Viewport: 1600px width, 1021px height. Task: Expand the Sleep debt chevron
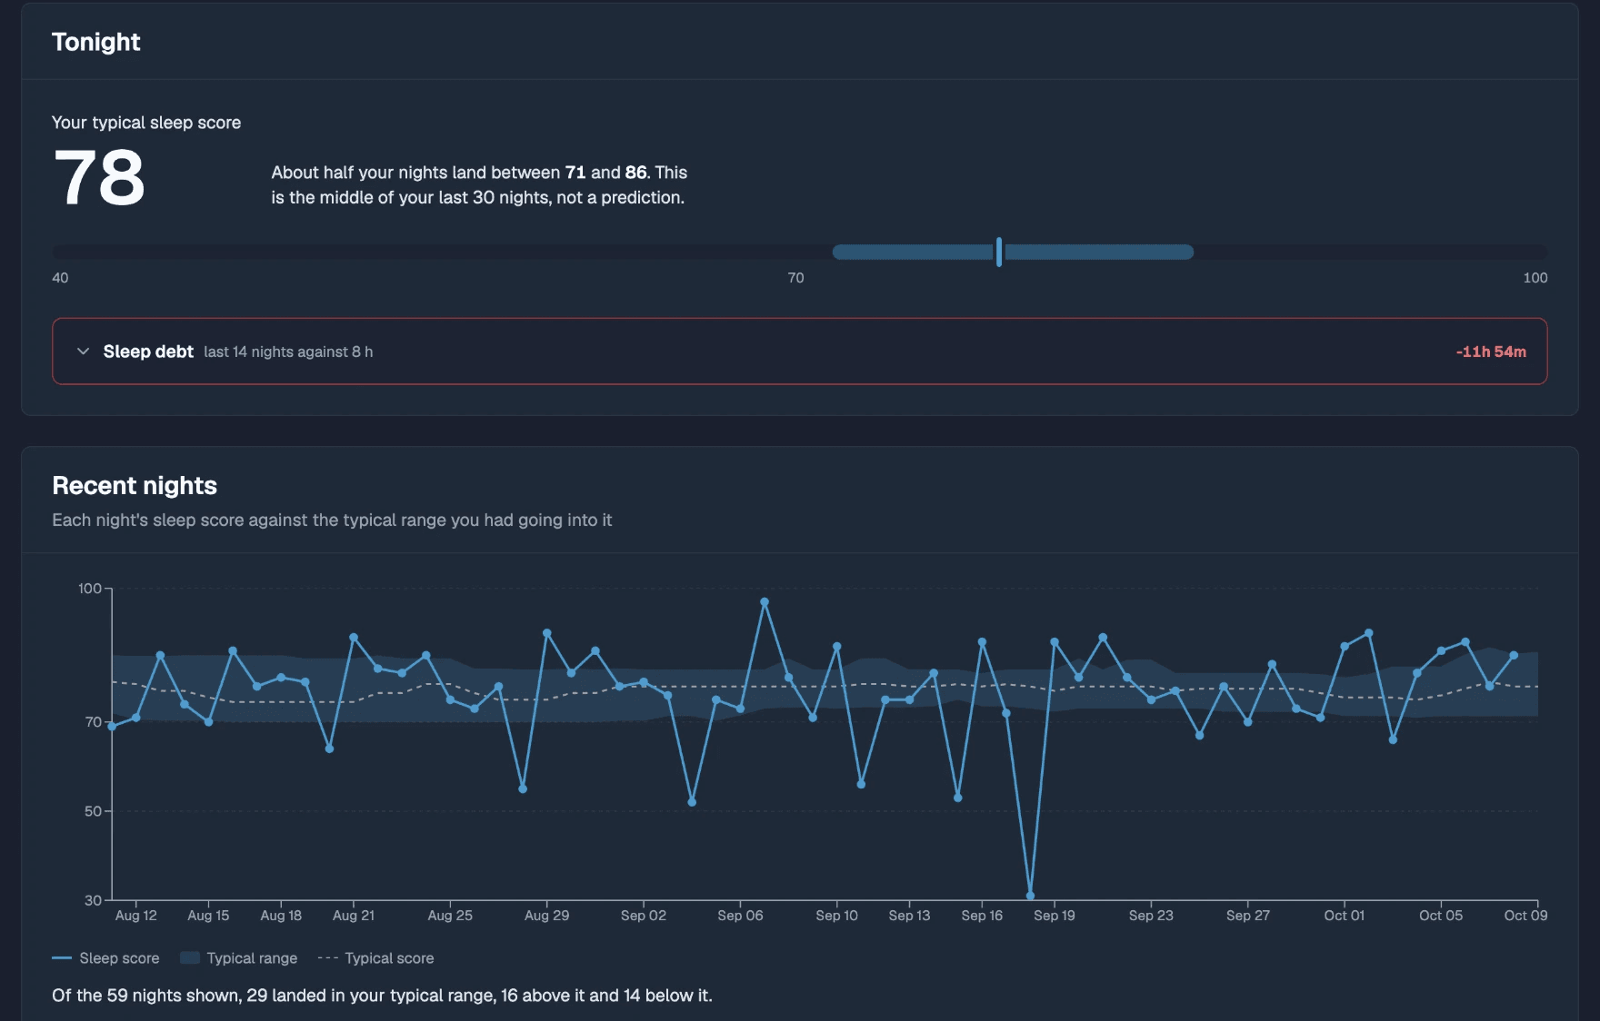83,352
